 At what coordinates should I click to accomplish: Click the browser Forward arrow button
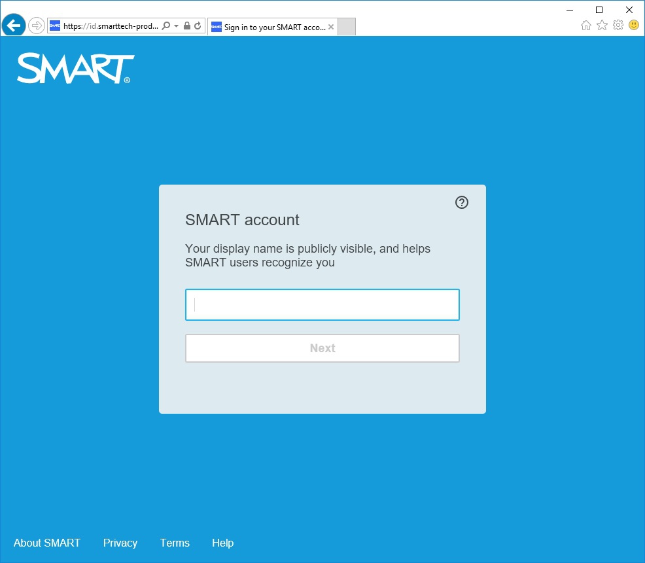click(x=37, y=26)
